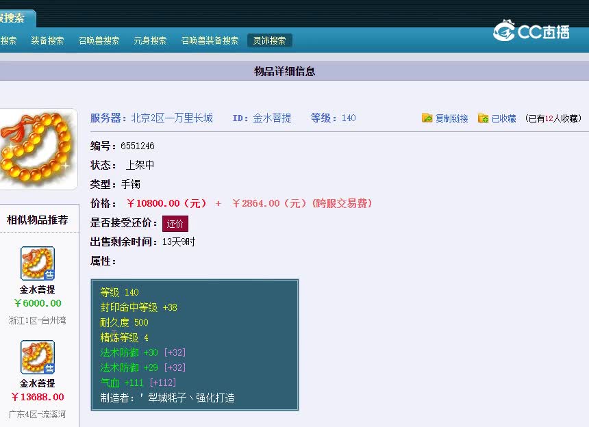
Task: Click 相似物品推荐 heading
Action: tap(38, 220)
